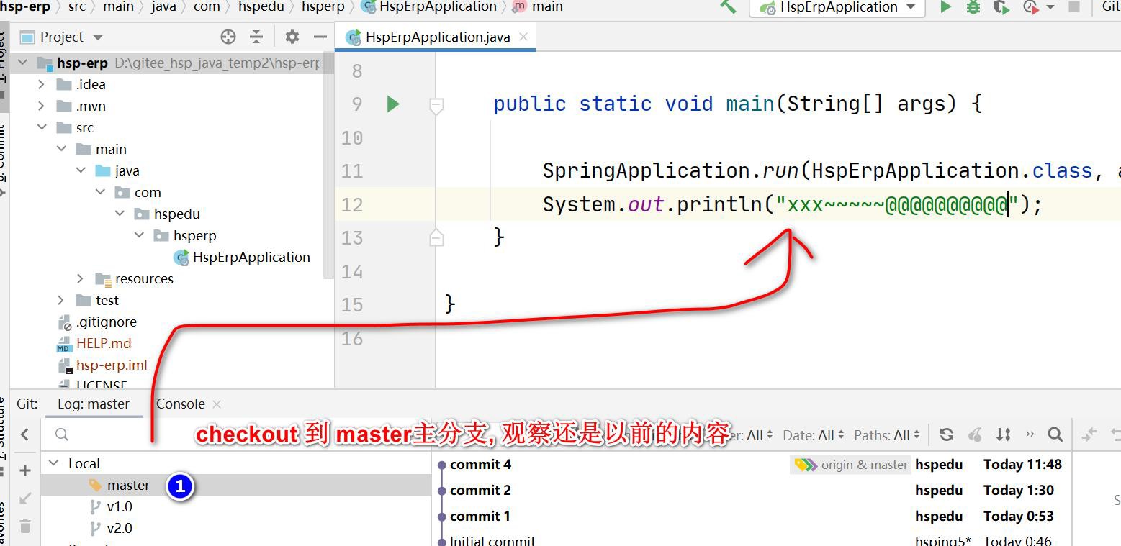This screenshot has width=1121, height=546.
Task: Toggle the IntelliSort commit ordering icon
Action: (x=1003, y=434)
